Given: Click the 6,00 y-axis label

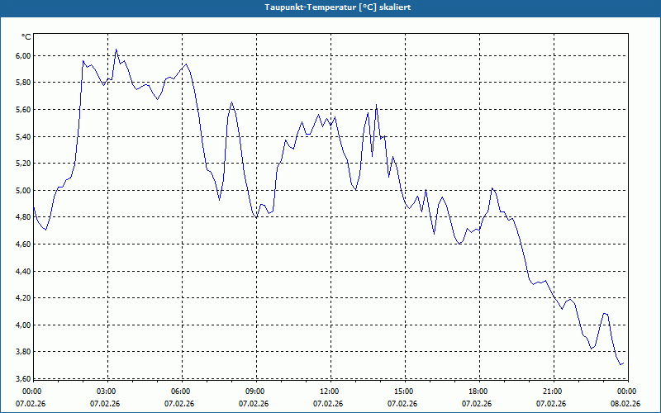Looking at the screenshot, I should click(x=24, y=55).
